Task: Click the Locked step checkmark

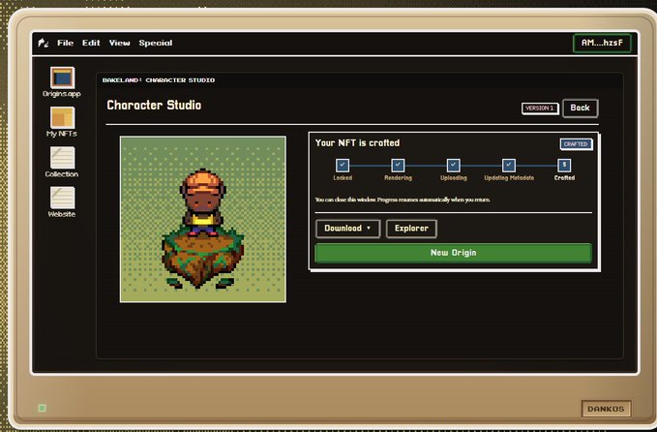Action: [x=343, y=165]
